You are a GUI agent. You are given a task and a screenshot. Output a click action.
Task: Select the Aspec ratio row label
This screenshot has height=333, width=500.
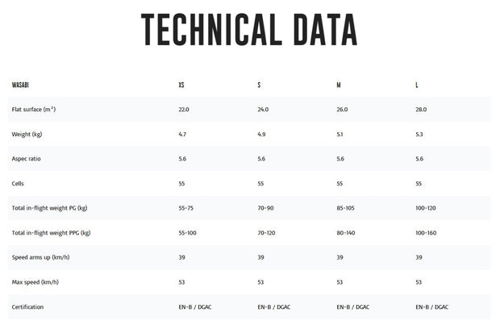[27, 159]
